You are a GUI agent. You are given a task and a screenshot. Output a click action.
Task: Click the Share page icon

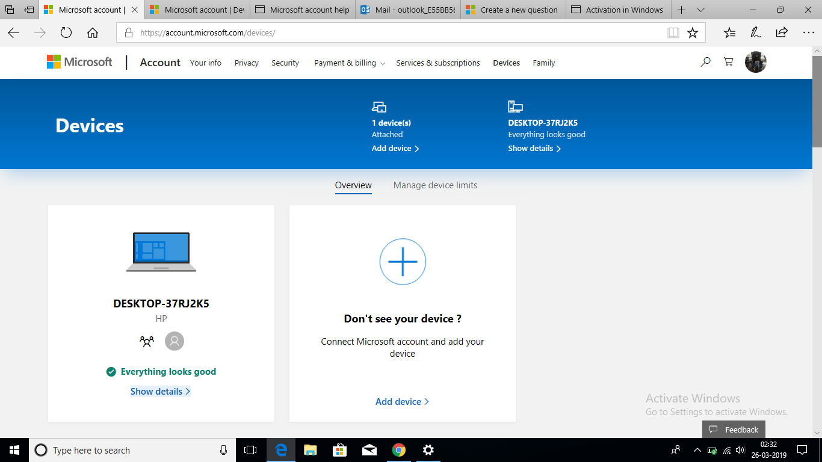click(x=782, y=33)
